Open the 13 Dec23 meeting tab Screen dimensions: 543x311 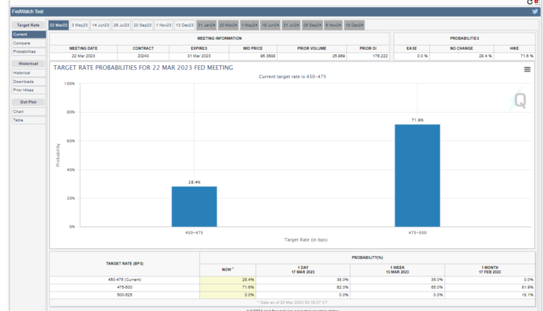[x=184, y=25]
